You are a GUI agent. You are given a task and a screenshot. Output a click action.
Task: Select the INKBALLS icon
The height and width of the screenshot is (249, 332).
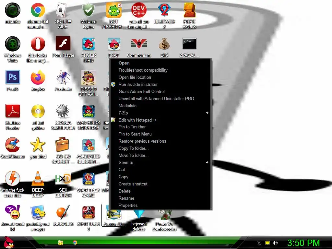tap(63, 212)
